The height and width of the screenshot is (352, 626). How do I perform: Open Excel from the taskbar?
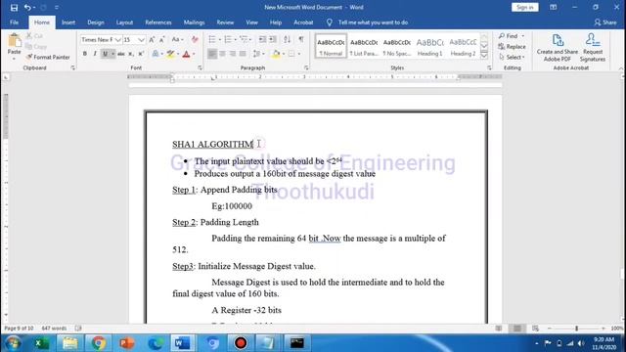(41, 343)
